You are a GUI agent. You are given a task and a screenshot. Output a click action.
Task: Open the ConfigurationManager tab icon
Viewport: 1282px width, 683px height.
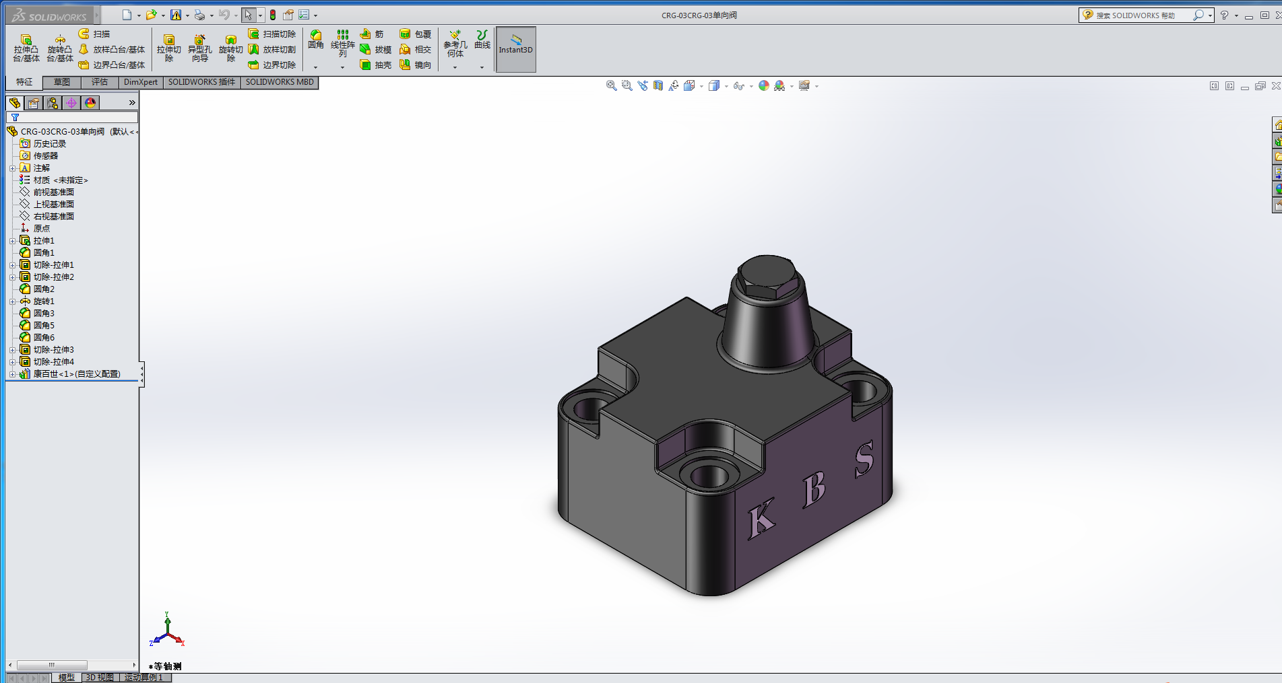coord(53,102)
